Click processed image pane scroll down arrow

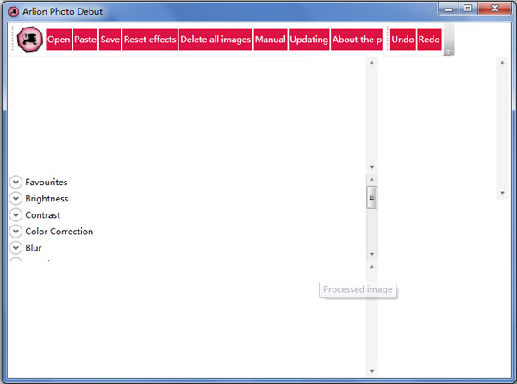[x=372, y=371]
